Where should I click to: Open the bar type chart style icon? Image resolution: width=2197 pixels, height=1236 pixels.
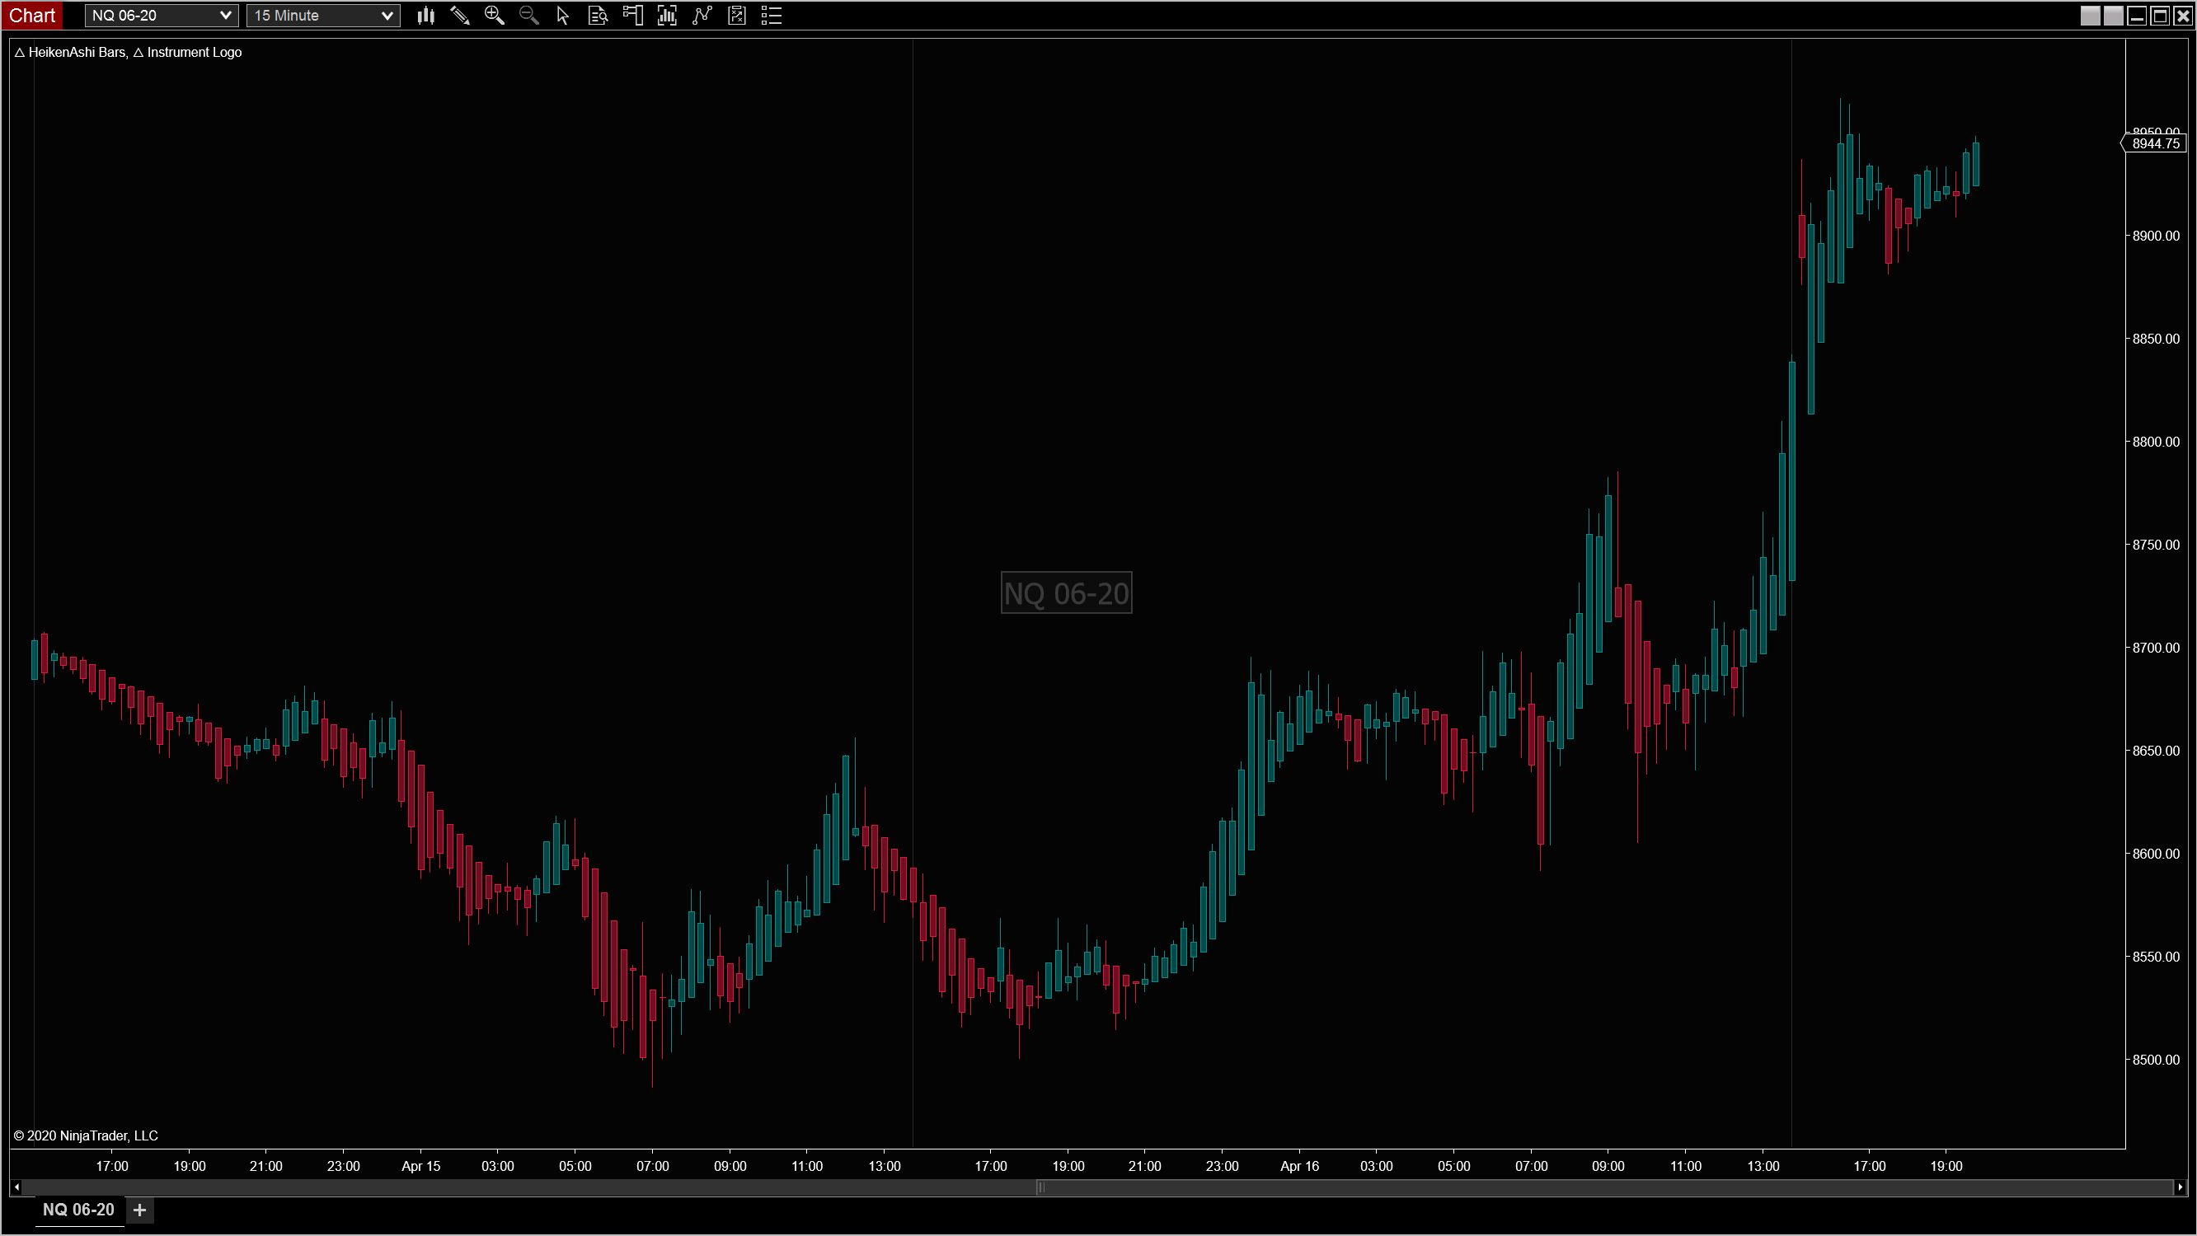point(425,16)
